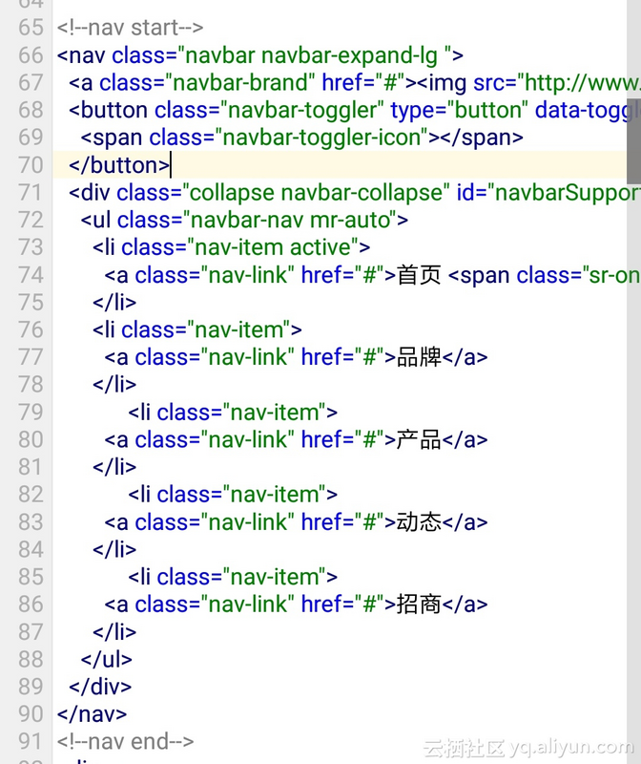Click line number 79 in gutter
The height and width of the screenshot is (764, 641).
[x=31, y=413]
